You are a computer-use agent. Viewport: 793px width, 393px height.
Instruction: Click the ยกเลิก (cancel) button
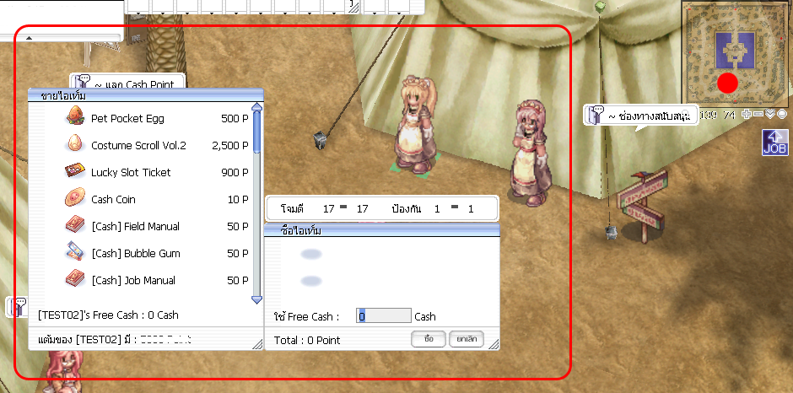(465, 338)
